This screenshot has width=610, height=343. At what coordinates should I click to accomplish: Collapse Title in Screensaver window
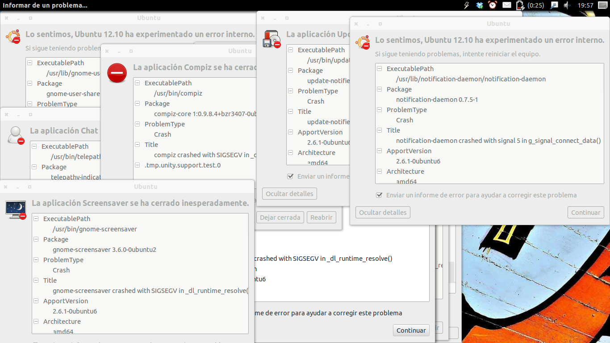(36, 280)
